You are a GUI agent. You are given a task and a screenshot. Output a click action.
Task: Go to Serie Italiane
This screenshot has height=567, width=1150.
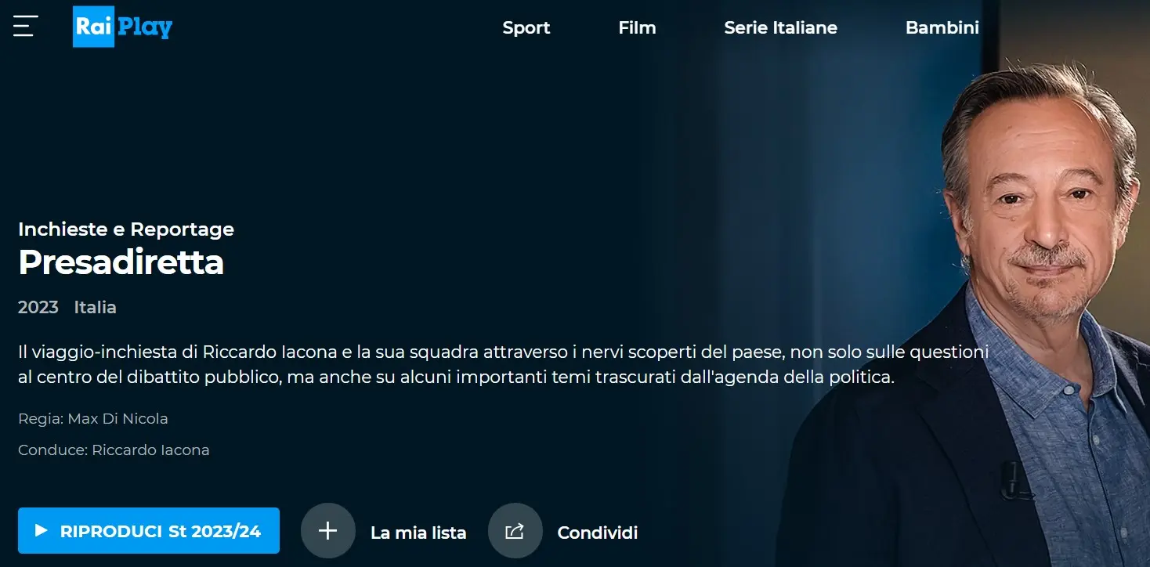click(x=780, y=27)
